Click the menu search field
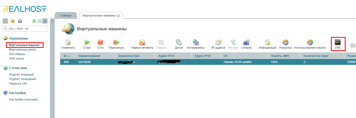Screen dimensions: 356x118 [25, 29]
